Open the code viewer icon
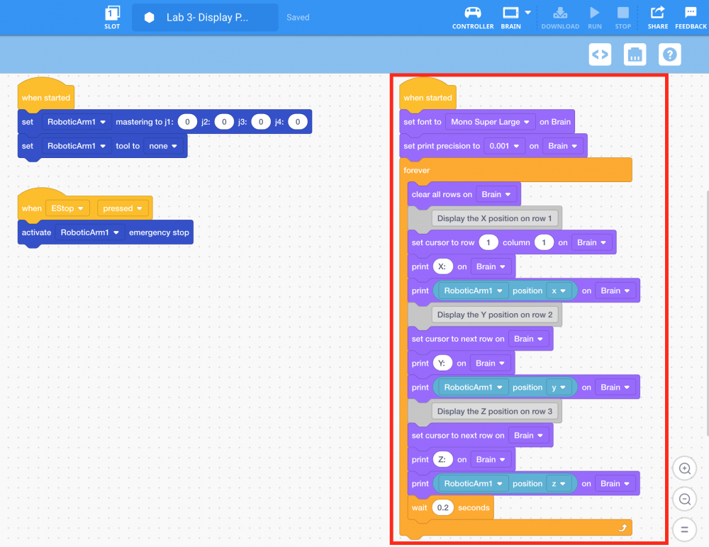This screenshot has width=709, height=547. pos(600,55)
